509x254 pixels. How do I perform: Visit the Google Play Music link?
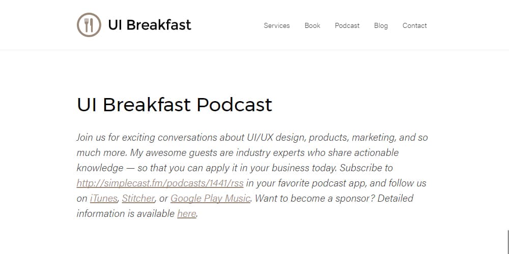(210, 198)
